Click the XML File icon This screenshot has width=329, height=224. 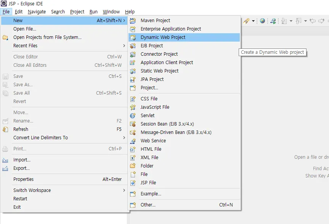coord(133,158)
